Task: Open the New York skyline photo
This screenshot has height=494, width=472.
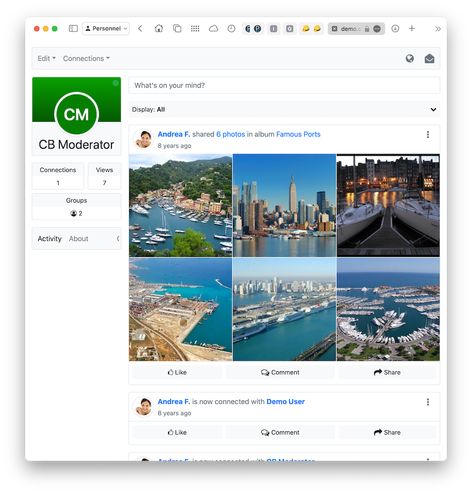Action: click(x=284, y=205)
